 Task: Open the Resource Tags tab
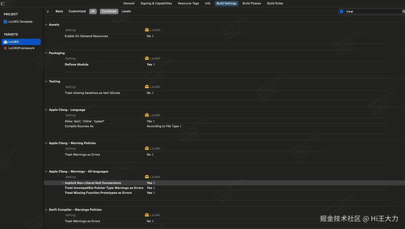pos(188,3)
